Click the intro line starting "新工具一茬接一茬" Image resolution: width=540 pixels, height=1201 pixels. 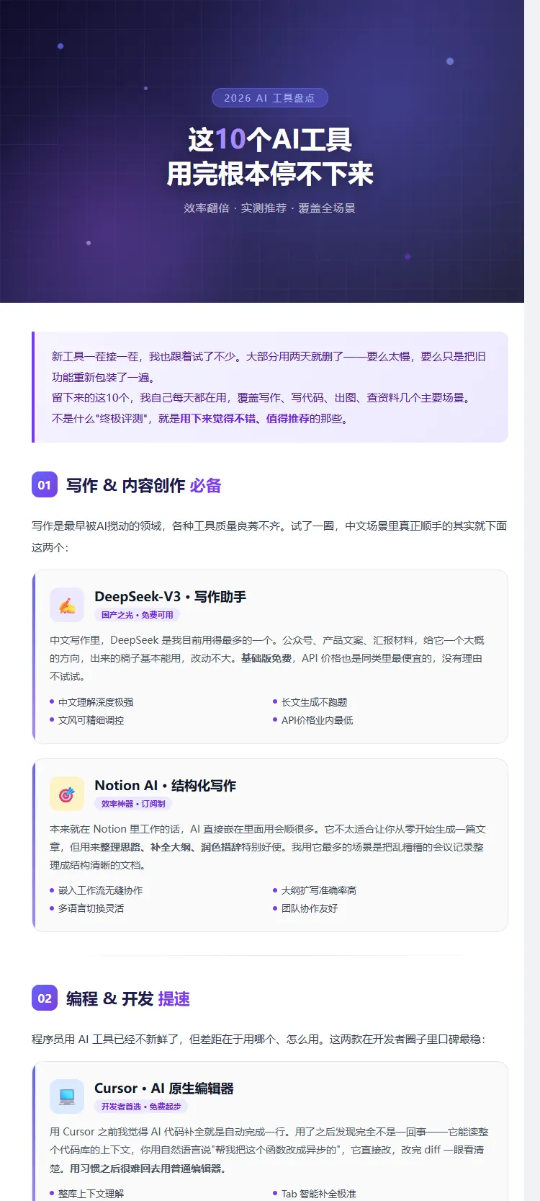tap(269, 367)
